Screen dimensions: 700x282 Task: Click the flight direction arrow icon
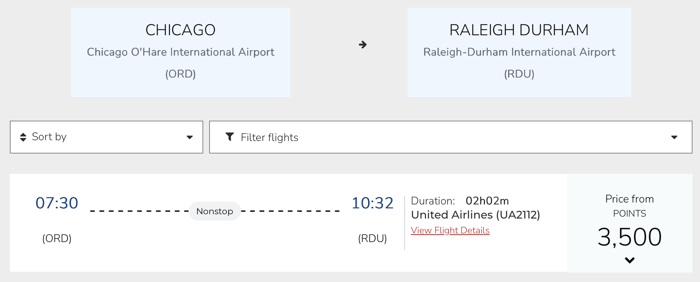click(363, 45)
